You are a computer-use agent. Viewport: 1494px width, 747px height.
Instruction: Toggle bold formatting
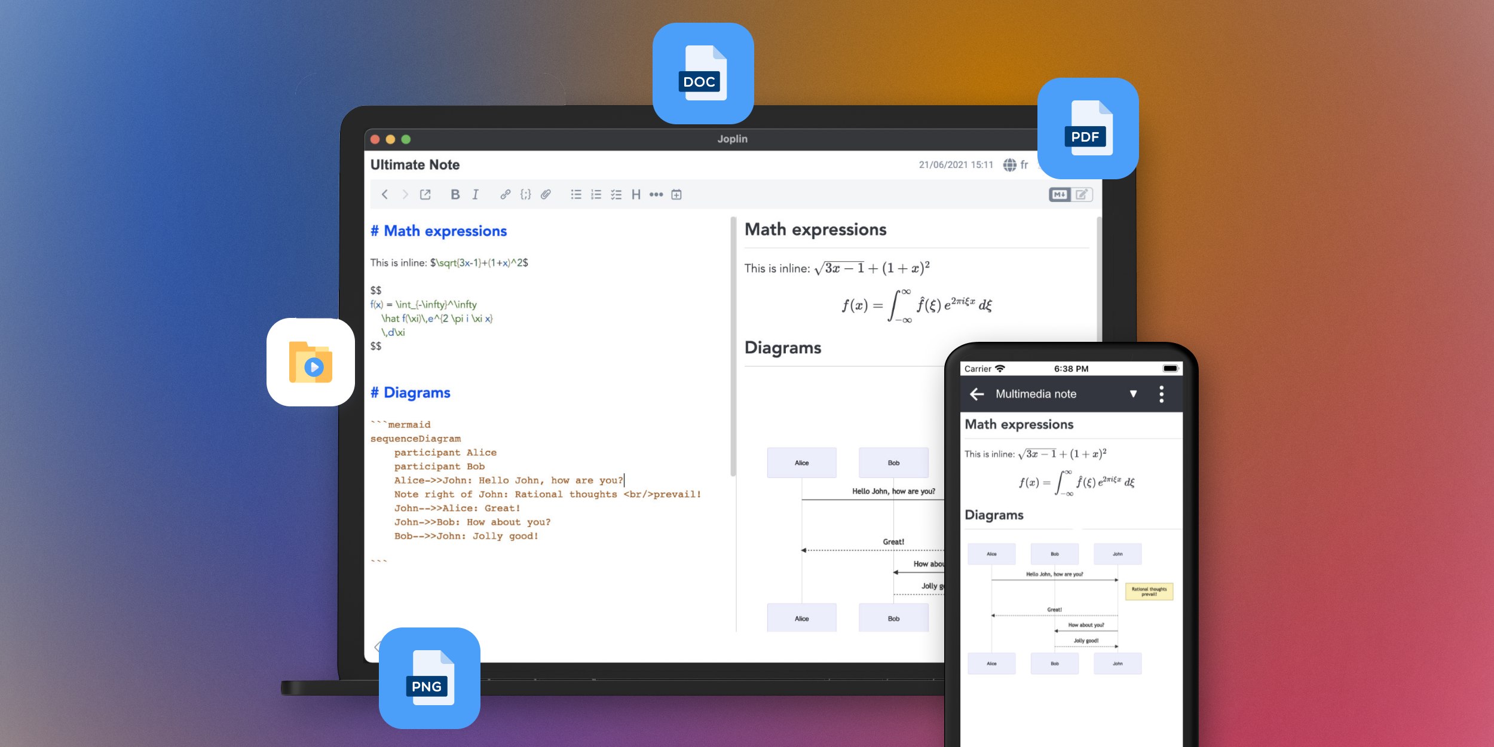pyautogui.click(x=455, y=194)
